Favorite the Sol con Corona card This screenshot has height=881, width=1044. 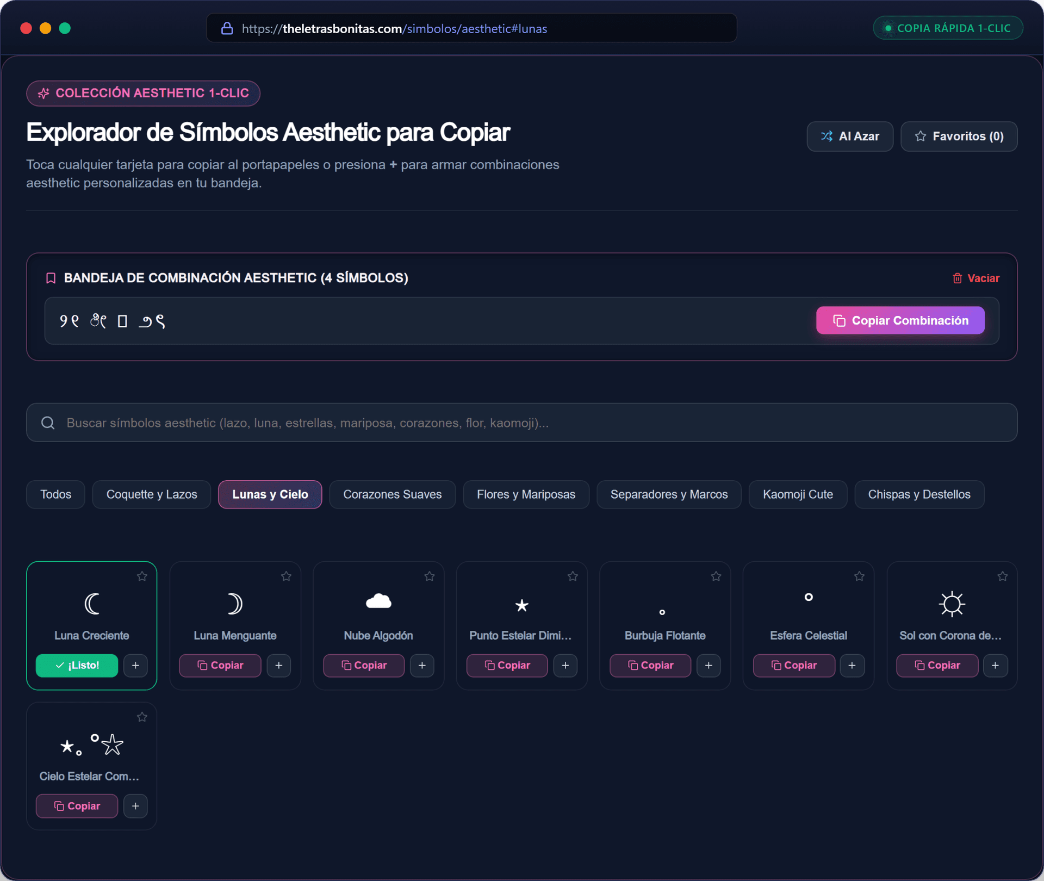point(1003,576)
